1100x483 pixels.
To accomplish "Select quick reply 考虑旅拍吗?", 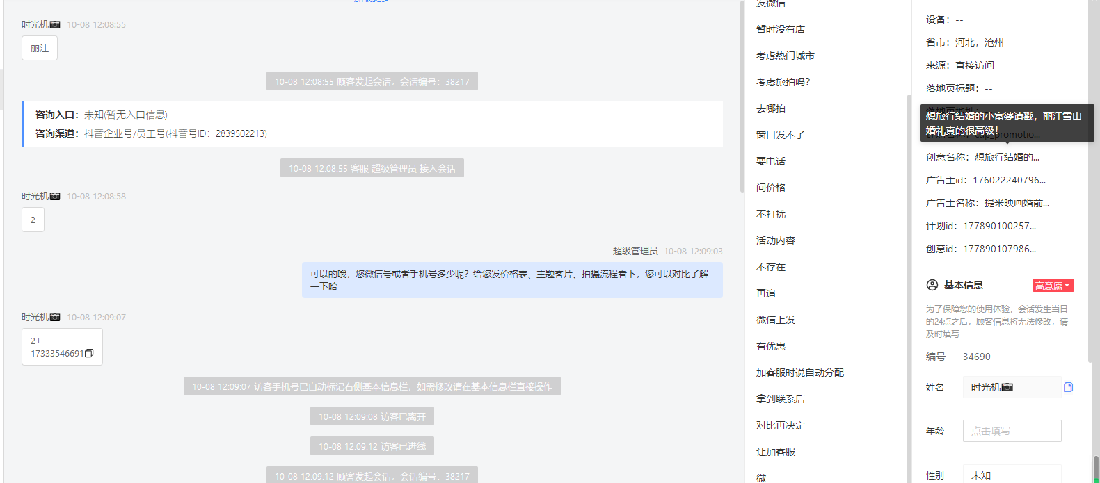I will point(783,82).
